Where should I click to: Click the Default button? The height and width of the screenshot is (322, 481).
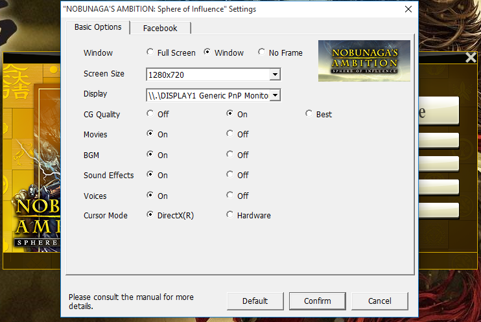click(x=255, y=301)
